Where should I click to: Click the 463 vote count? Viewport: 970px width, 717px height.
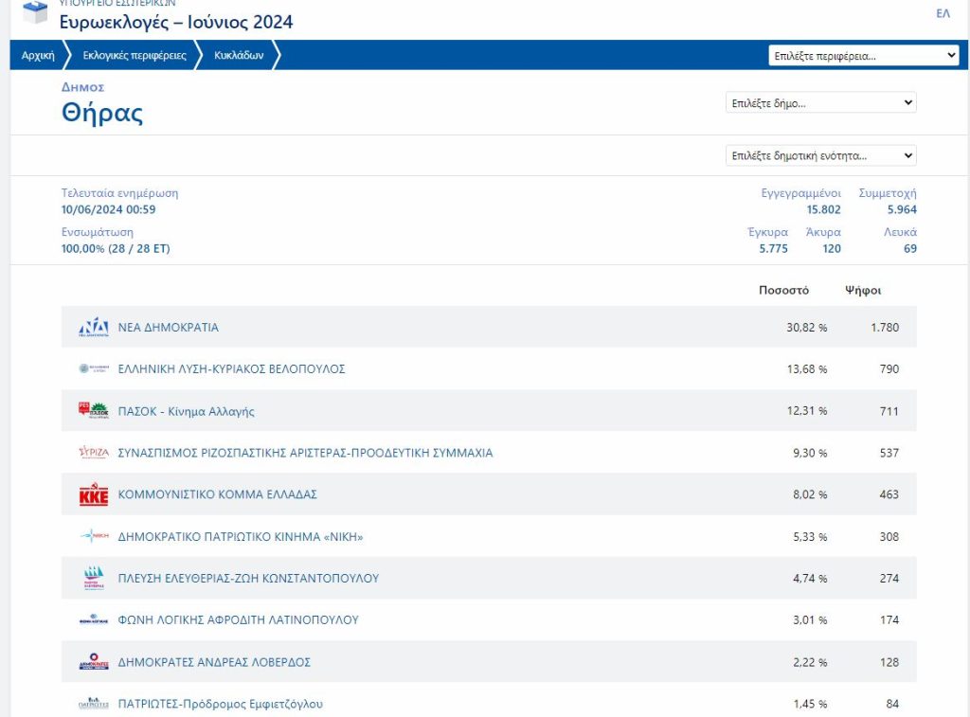pos(889,494)
